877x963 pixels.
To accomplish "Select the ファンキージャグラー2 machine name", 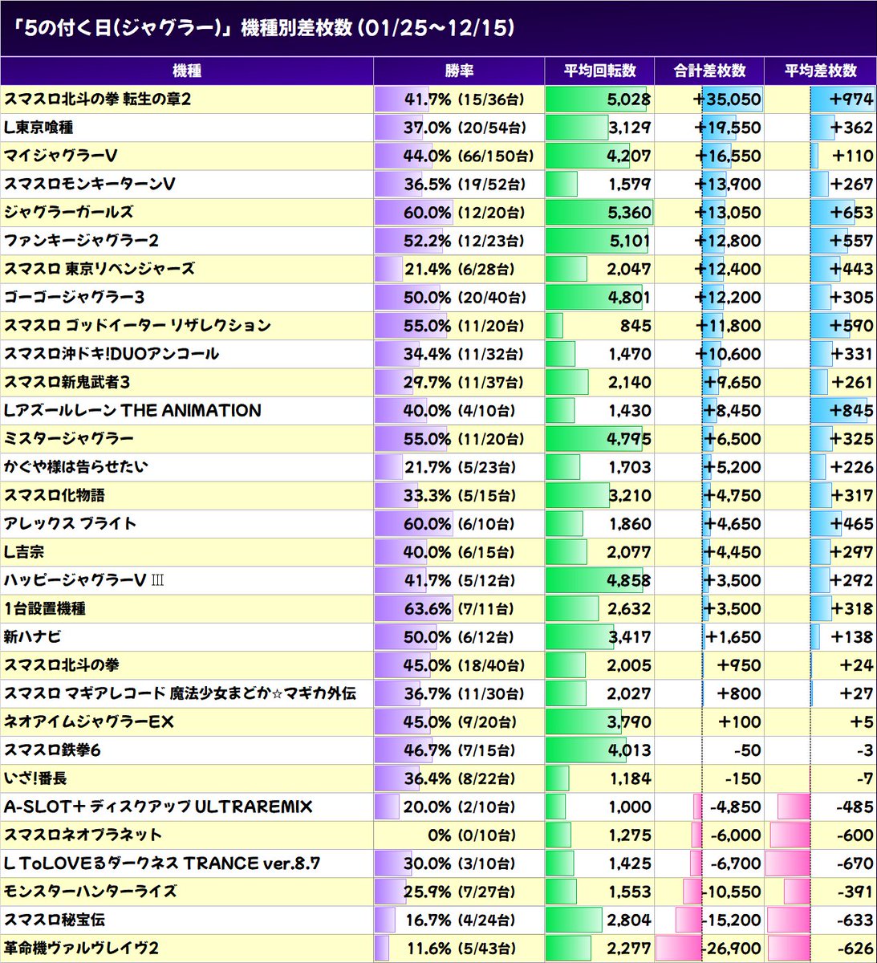I will point(81,241).
